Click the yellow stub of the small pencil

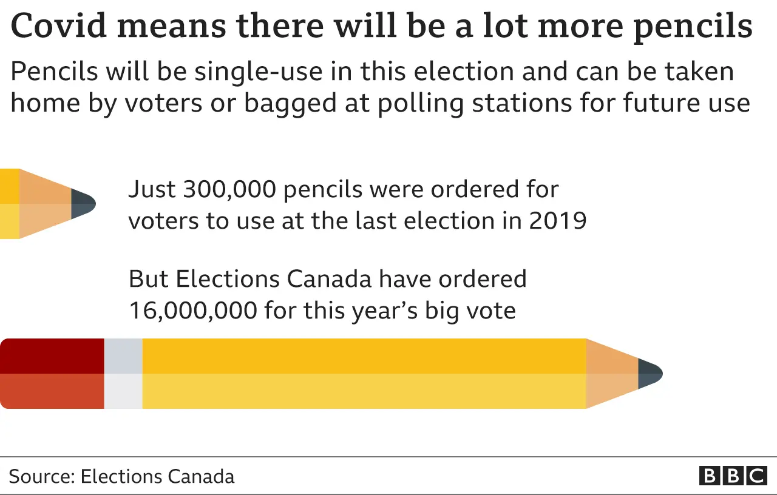9,204
